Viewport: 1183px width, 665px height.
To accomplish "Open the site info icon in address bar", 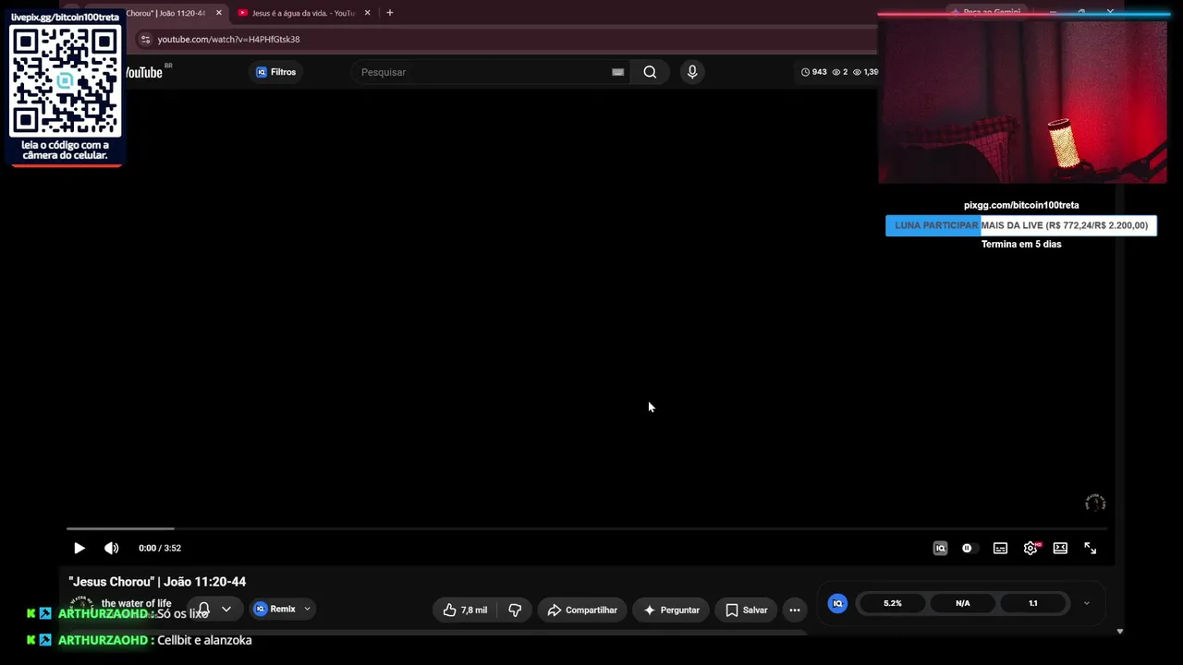I will click(144, 40).
